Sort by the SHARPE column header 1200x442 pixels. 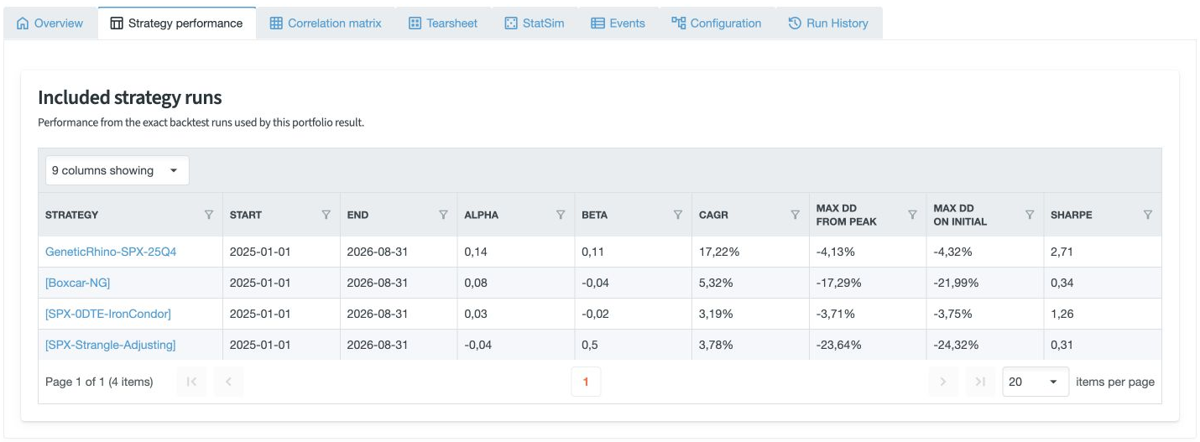point(1072,215)
